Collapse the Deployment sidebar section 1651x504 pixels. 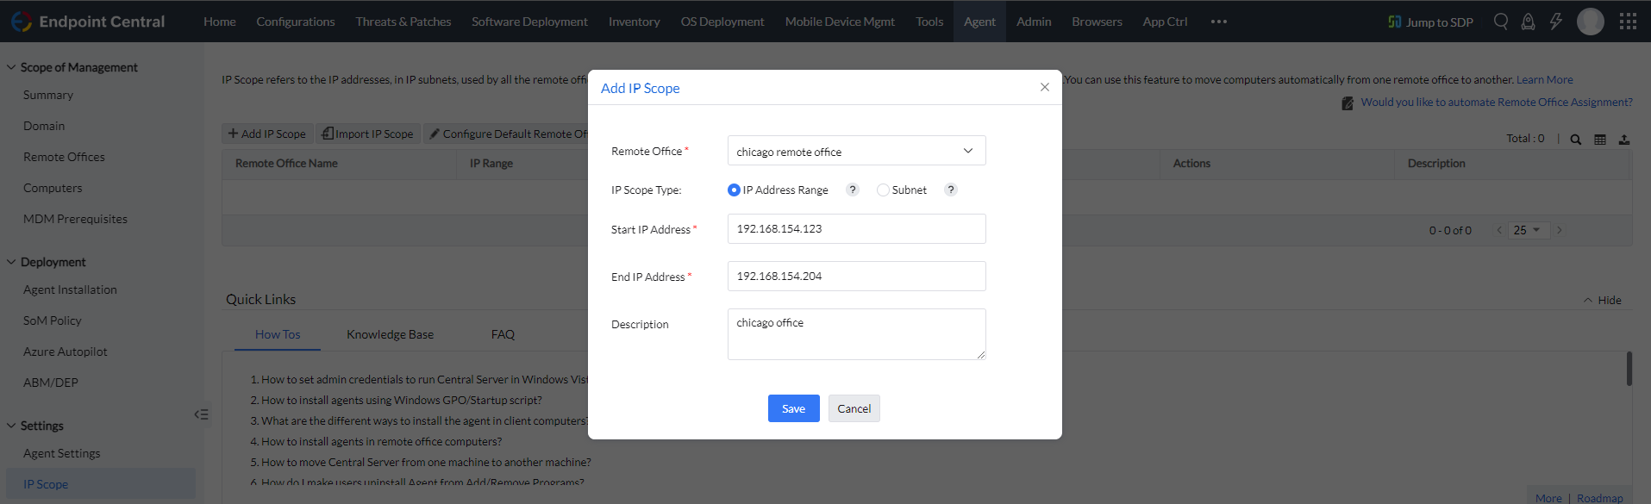pos(11,262)
